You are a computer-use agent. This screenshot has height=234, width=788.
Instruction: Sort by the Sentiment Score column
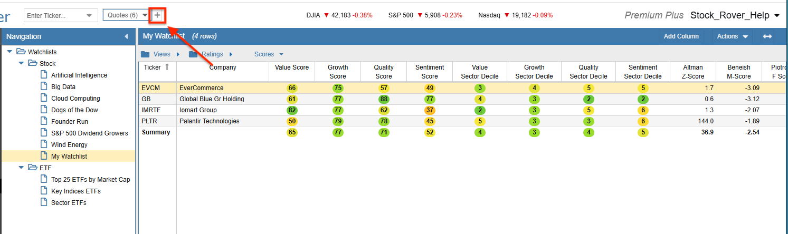tap(430, 72)
